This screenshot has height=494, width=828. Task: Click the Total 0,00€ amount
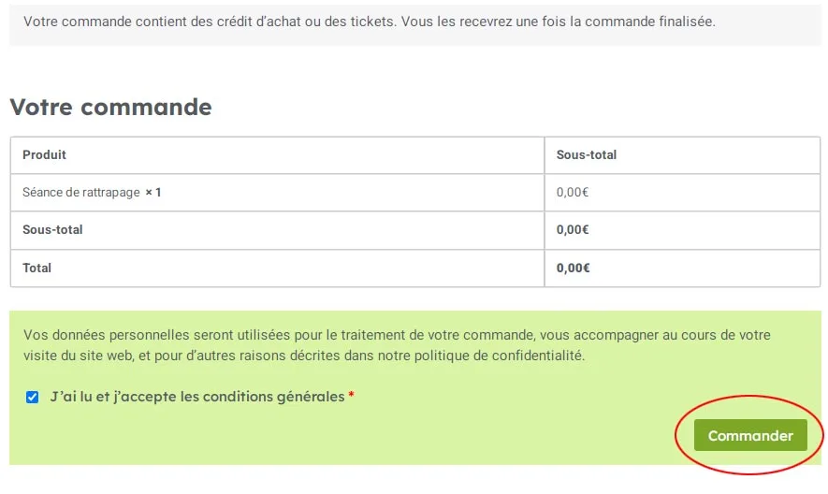click(x=573, y=268)
